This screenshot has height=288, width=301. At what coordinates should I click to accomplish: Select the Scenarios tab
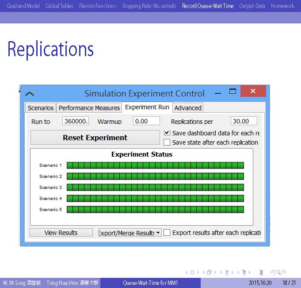pyautogui.click(x=41, y=108)
